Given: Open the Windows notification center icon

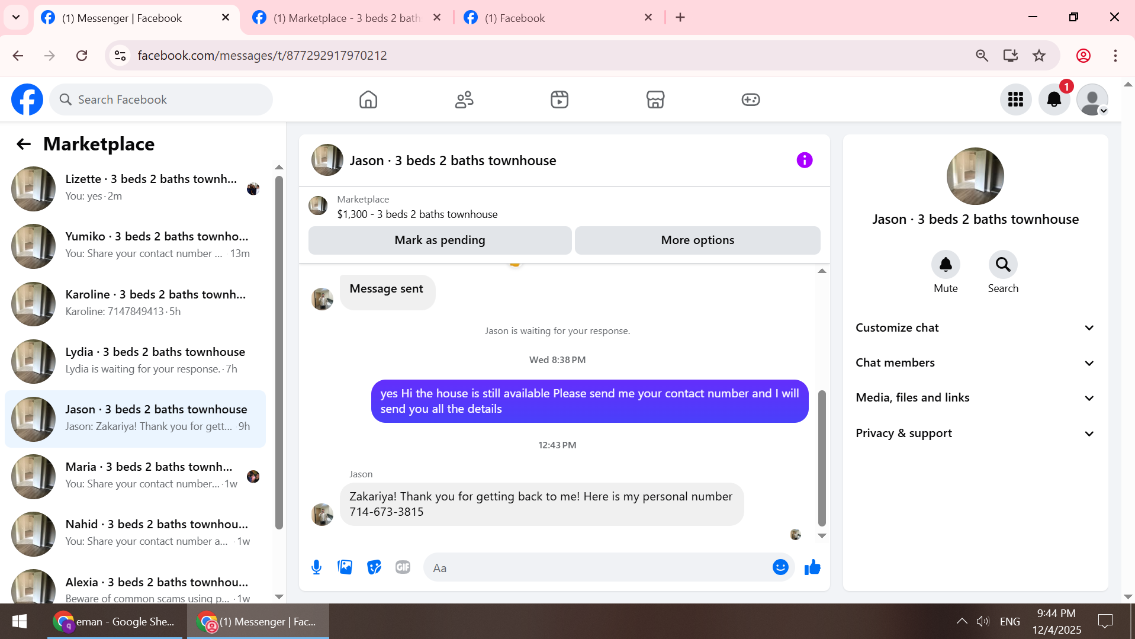Looking at the screenshot, I should pyautogui.click(x=1105, y=621).
